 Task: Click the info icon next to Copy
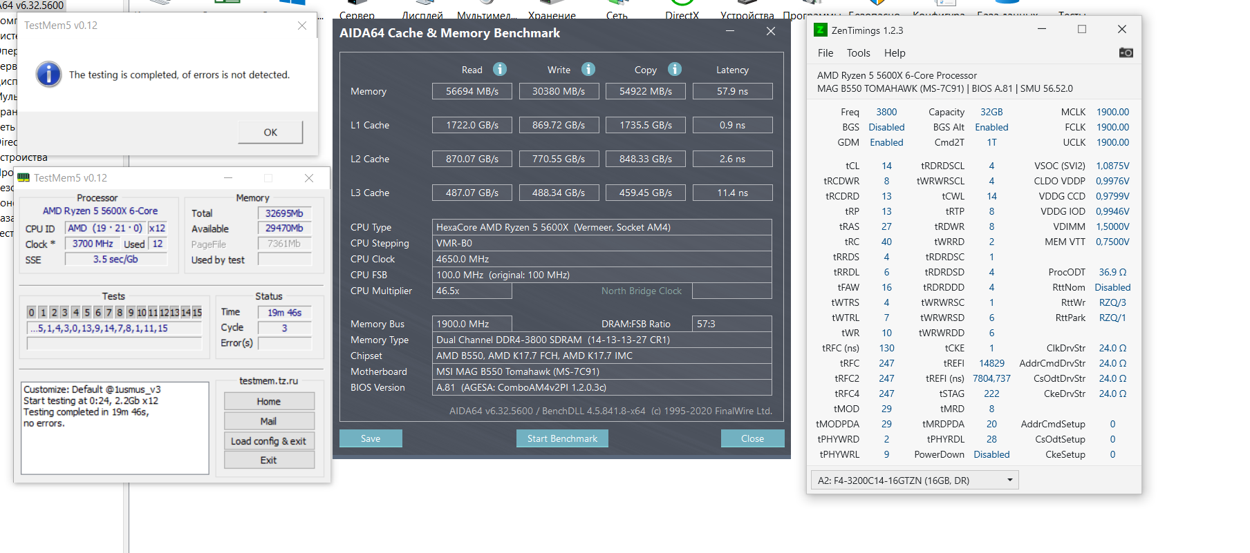[675, 69]
